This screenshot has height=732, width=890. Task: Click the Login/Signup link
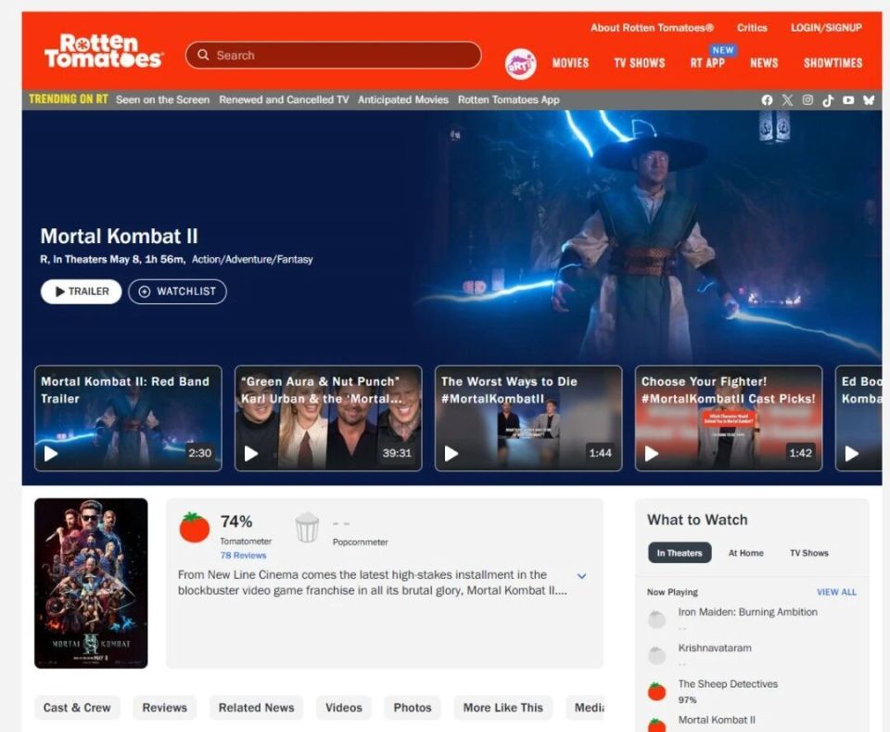[x=826, y=27]
